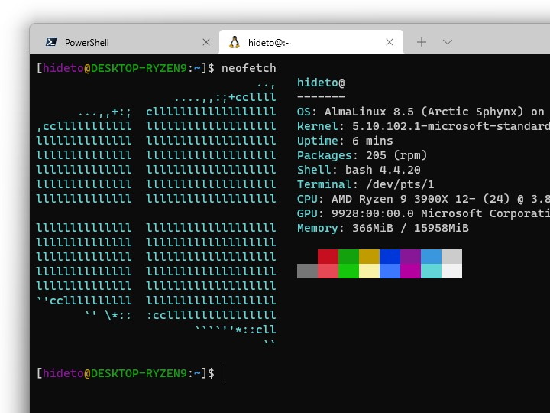Click the white color block
This screenshot has height=413, width=550.
[451, 271]
